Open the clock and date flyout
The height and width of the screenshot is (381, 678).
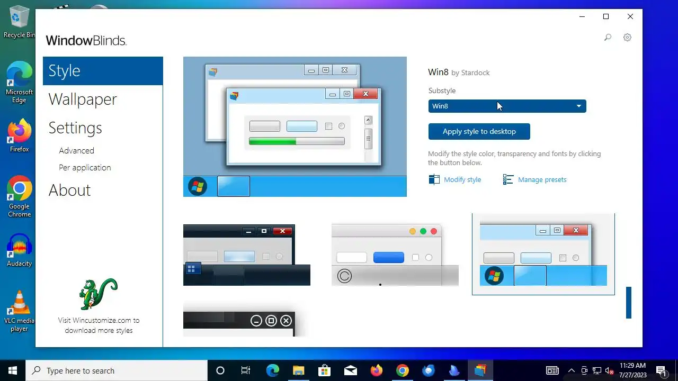click(x=632, y=370)
